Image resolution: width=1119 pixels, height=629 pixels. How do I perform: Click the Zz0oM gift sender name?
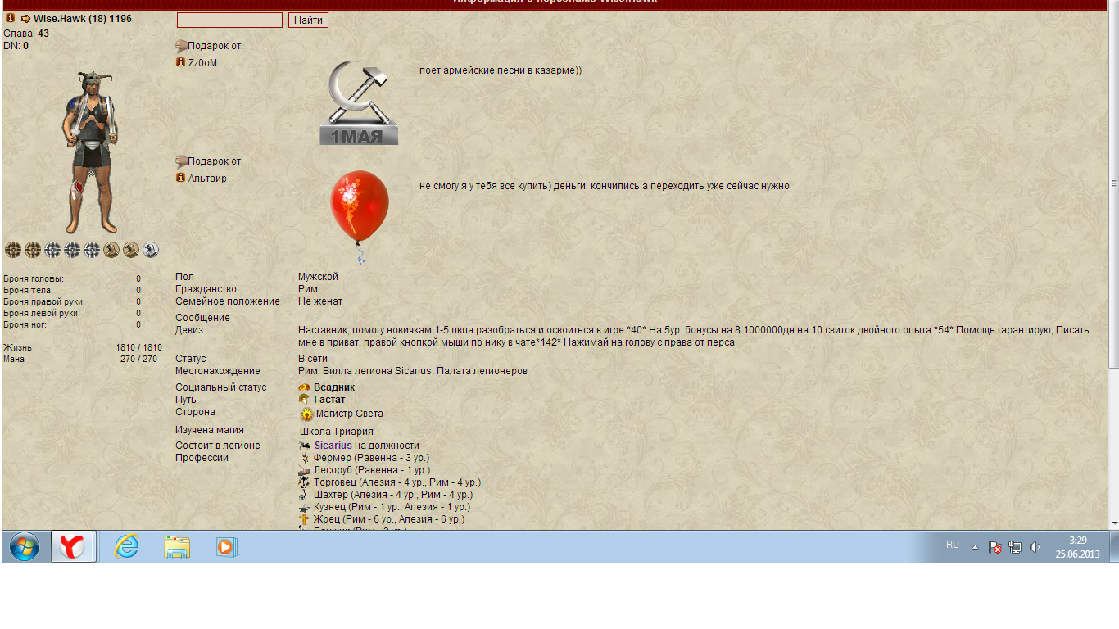pos(202,63)
